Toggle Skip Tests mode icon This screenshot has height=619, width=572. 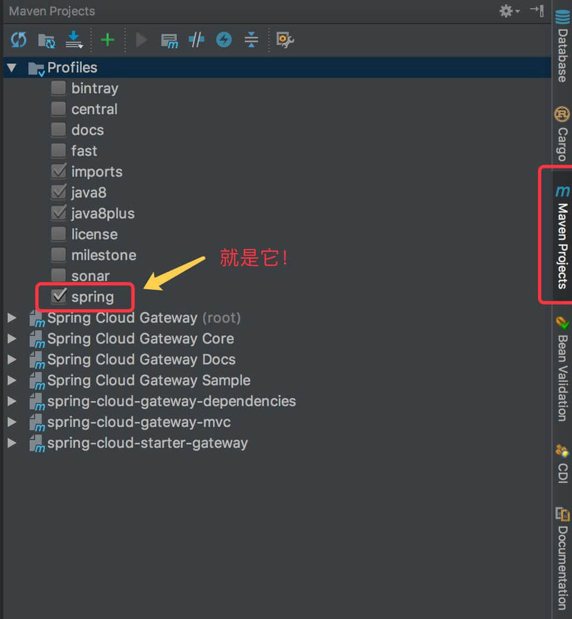196,39
